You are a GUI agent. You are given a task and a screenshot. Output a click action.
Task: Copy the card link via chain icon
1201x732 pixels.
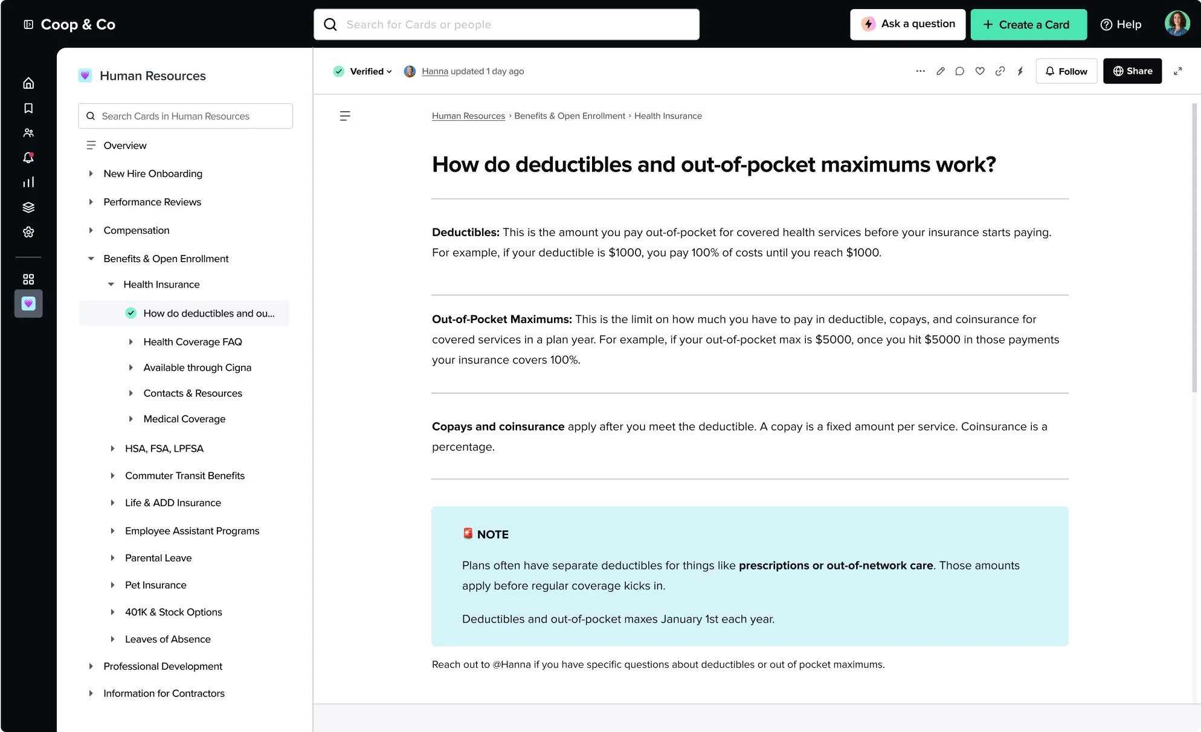click(1000, 71)
